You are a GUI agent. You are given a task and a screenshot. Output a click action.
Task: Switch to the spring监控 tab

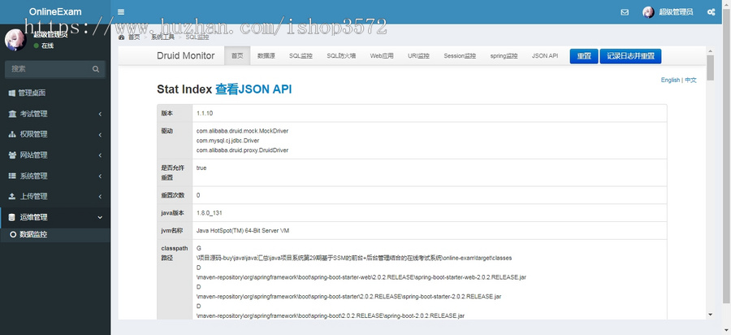(x=504, y=55)
